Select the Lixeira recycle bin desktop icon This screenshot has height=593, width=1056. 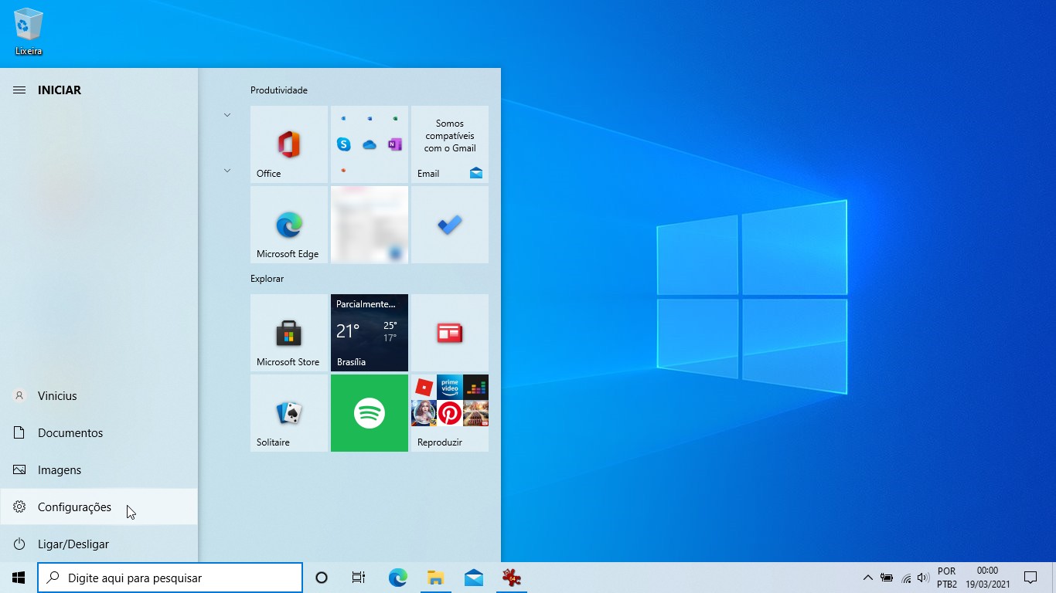[29, 32]
